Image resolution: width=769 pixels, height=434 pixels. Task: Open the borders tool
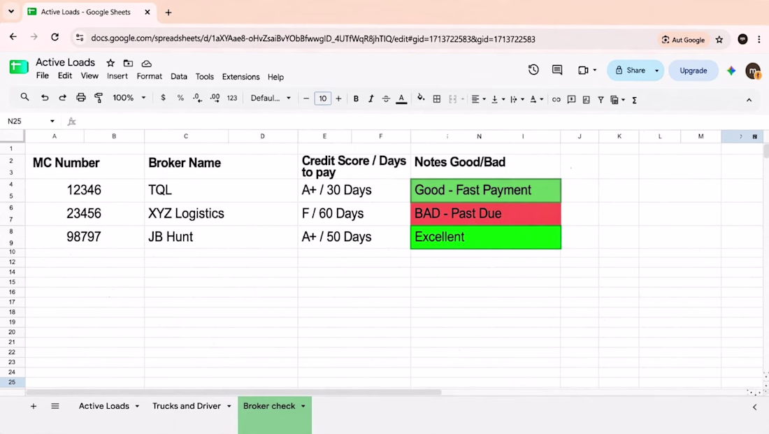tap(436, 99)
